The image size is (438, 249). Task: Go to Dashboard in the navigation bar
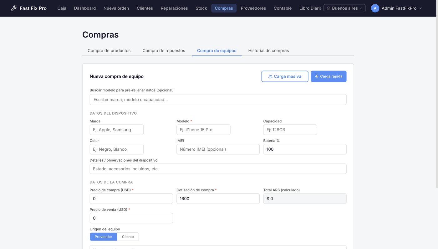click(x=85, y=8)
